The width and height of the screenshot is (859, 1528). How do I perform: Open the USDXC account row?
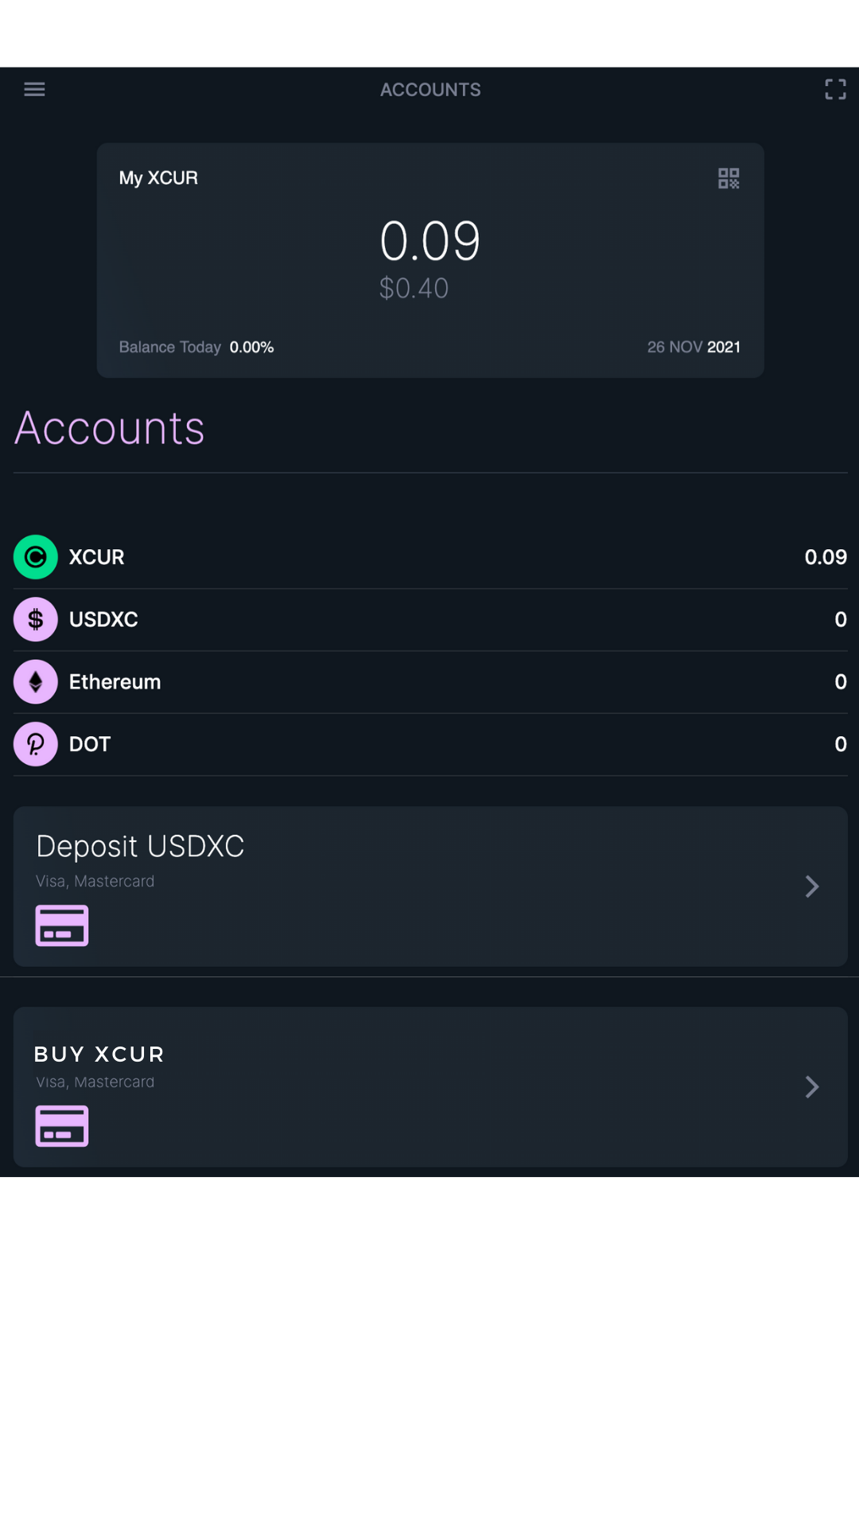tap(429, 619)
